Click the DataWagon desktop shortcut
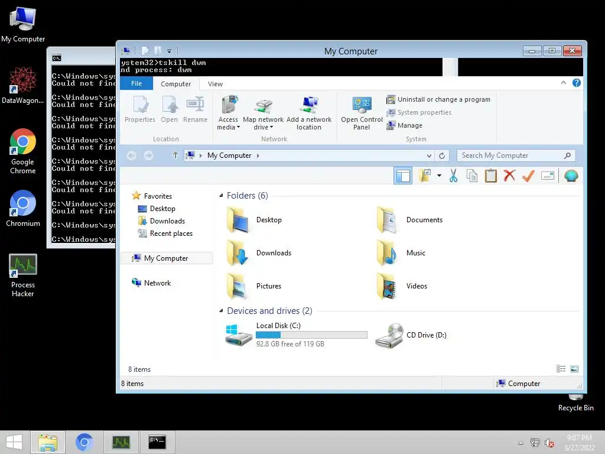Image resolution: width=605 pixels, height=454 pixels. (x=23, y=85)
